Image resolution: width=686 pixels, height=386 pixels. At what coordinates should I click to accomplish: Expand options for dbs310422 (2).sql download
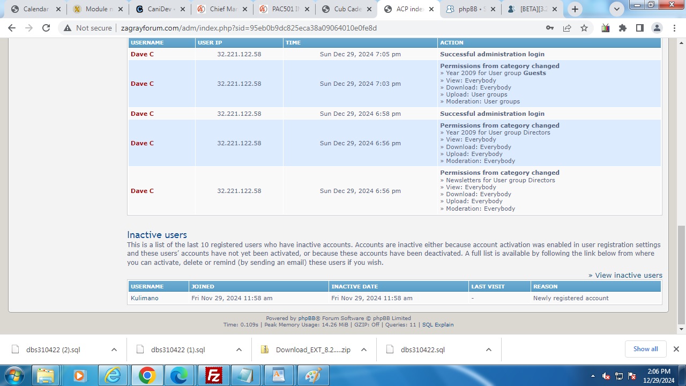coord(114,350)
